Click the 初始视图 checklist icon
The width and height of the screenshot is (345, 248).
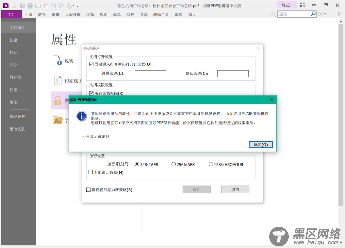(57, 80)
